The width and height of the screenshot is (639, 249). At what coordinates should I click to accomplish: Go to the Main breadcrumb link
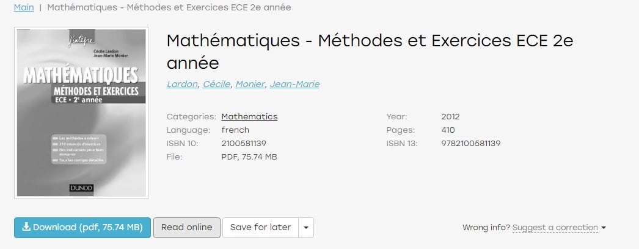coord(24,7)
